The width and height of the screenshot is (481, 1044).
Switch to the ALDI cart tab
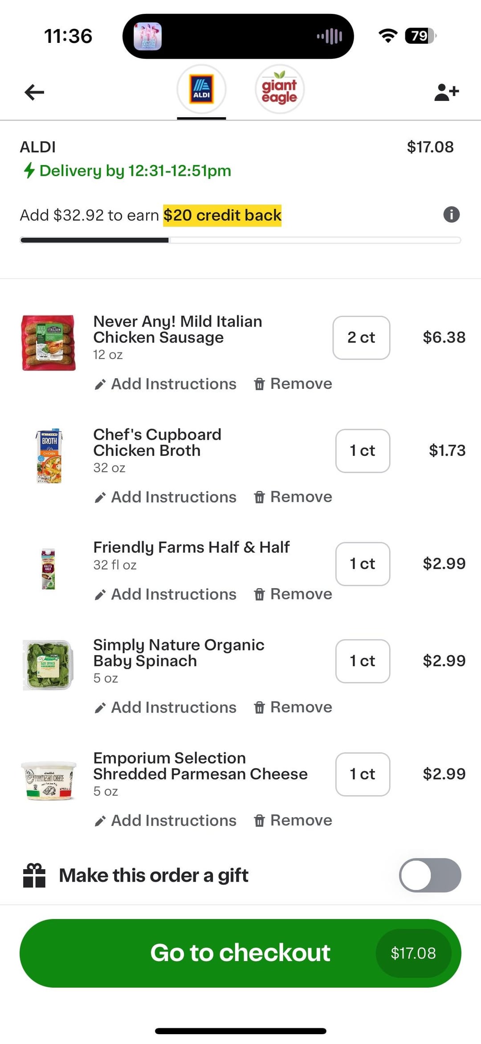pos(201,89)
